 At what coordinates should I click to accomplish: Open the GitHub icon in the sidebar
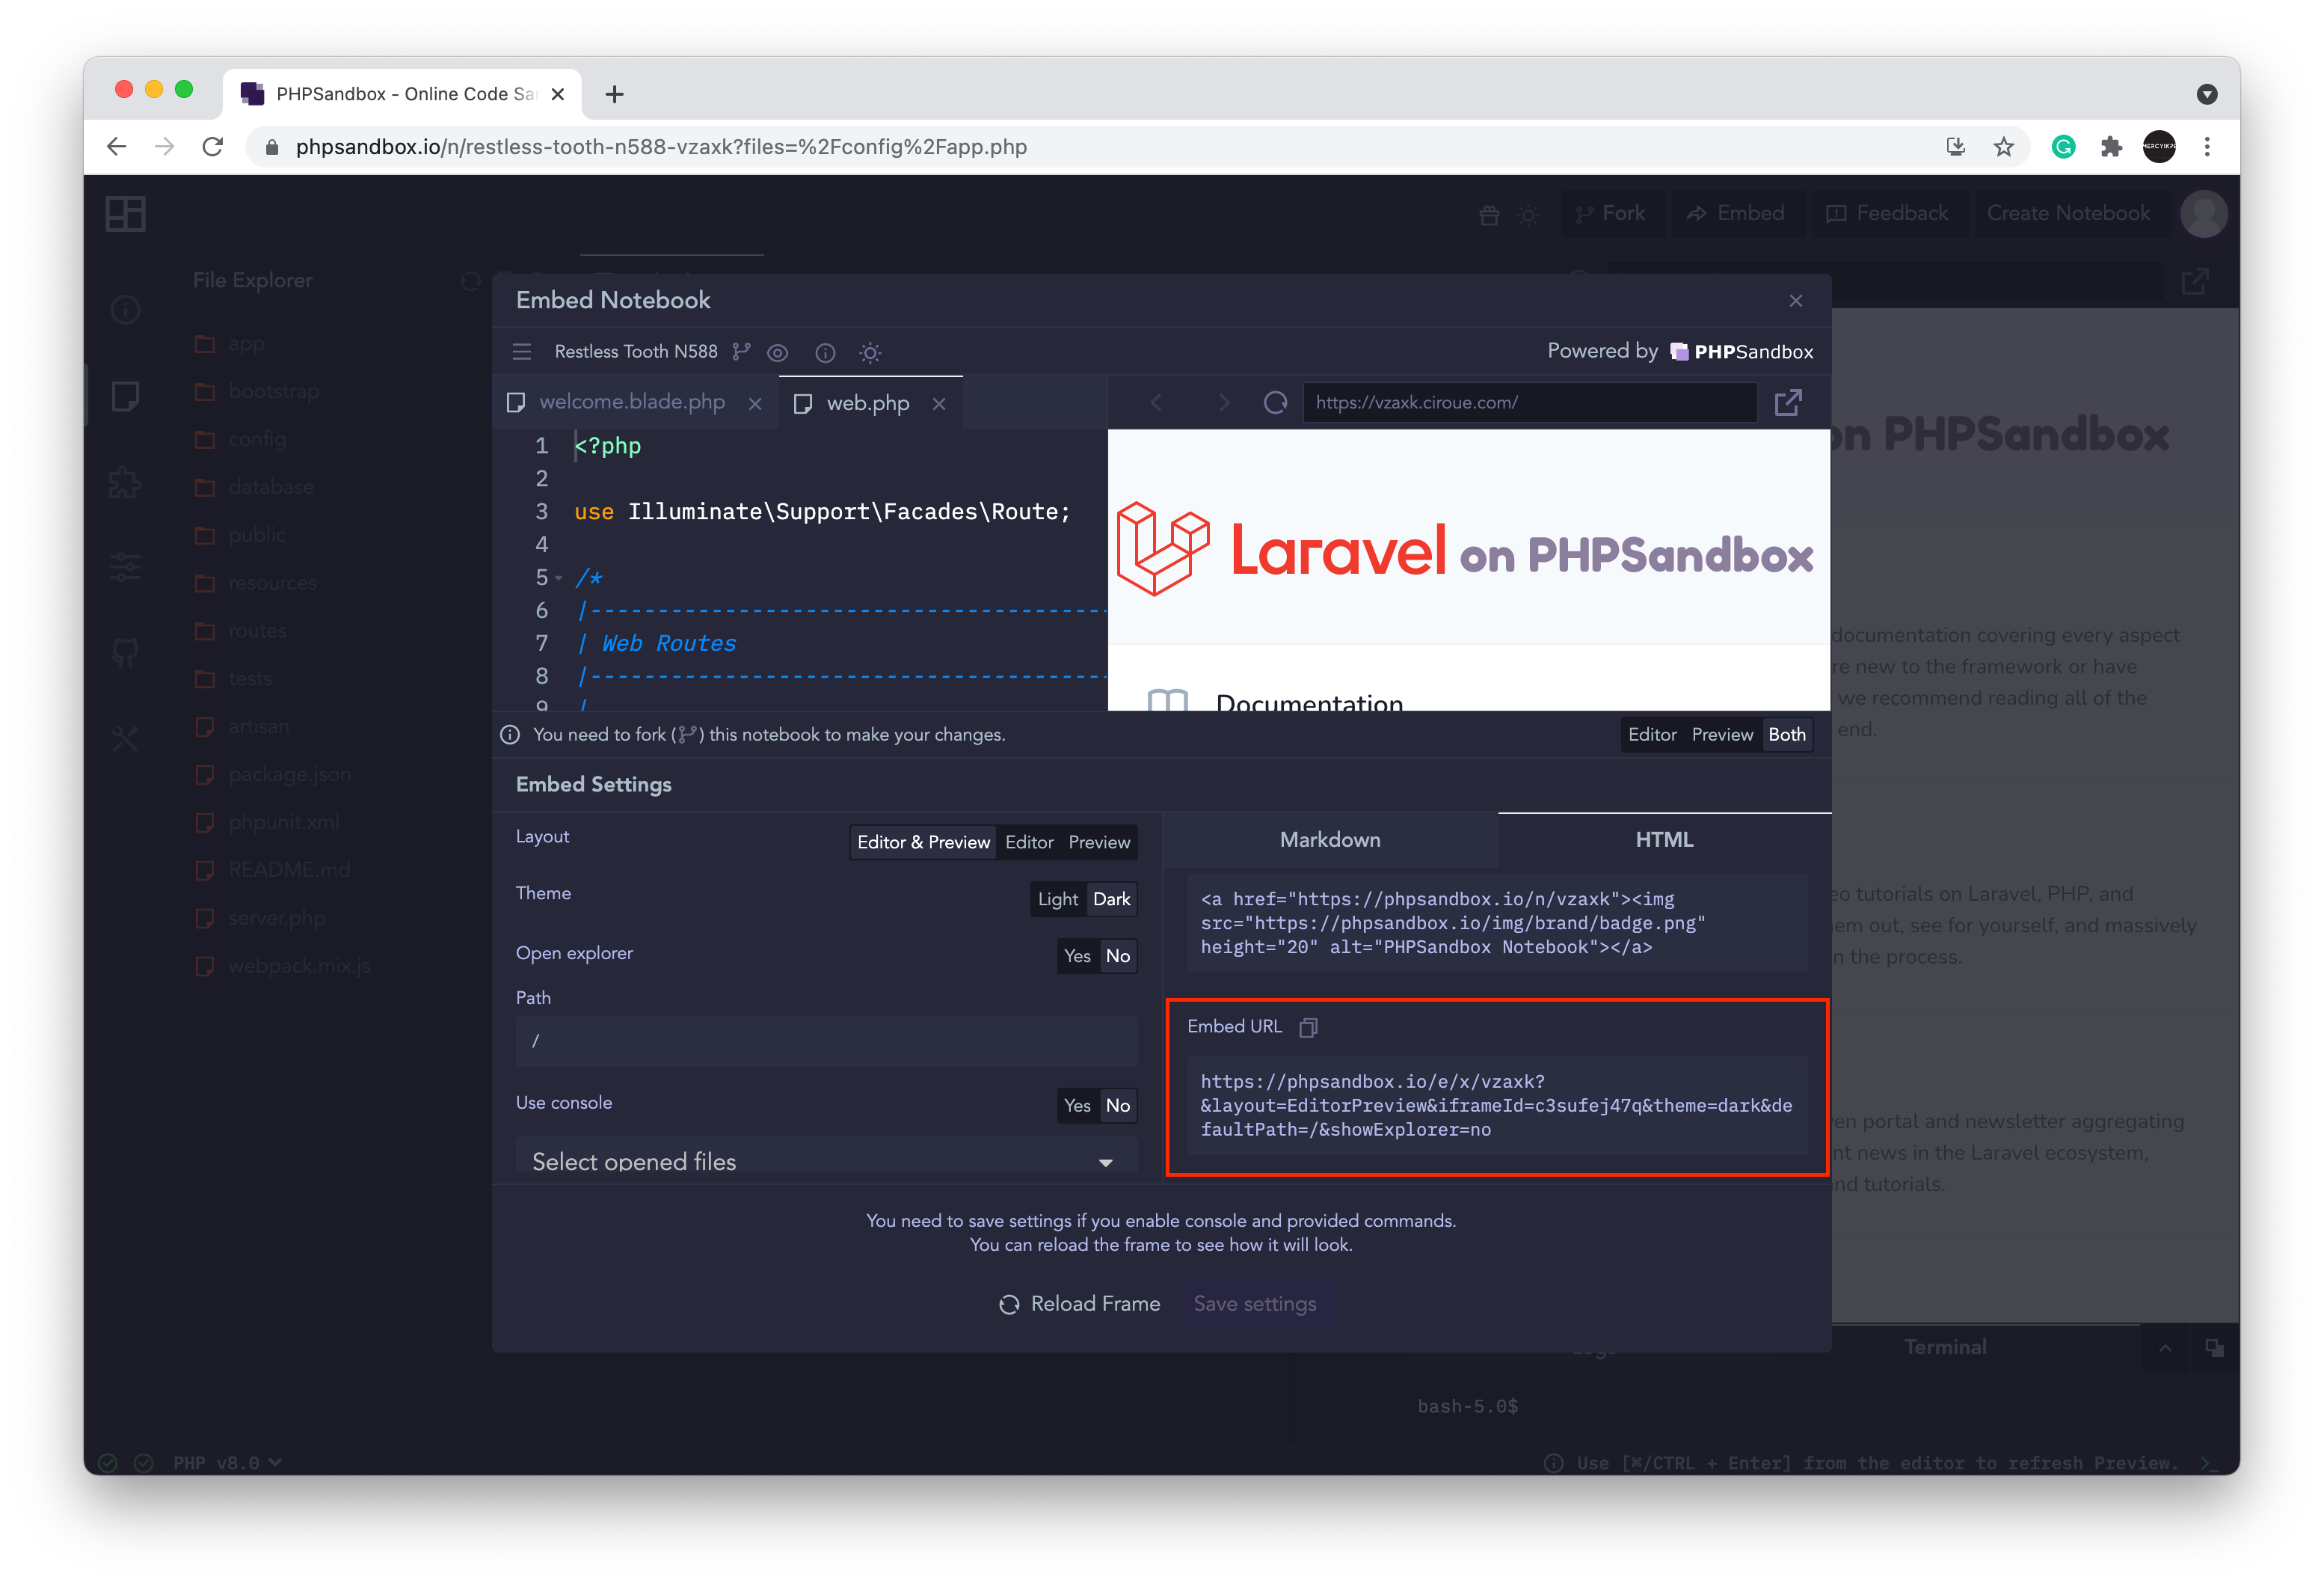click(x=126, y=653)
